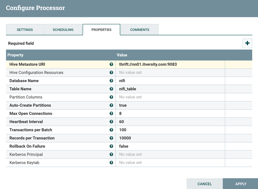This screenshot has width=258, height=189.
Task: Switch to the Settings tab
Action: [x=25, y=30]
